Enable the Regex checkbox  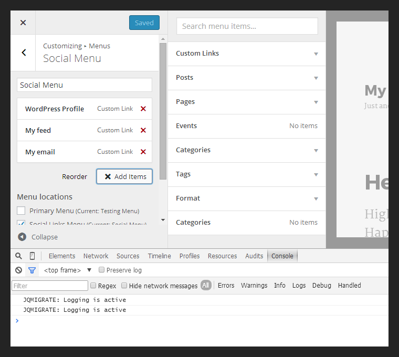(93, 286)
